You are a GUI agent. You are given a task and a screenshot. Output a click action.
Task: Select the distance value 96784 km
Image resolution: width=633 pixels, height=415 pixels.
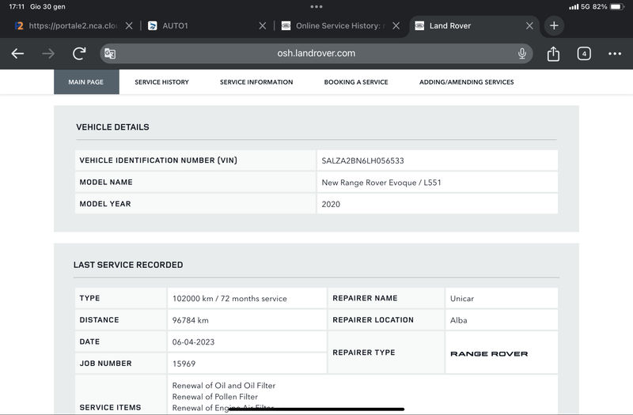190,320
